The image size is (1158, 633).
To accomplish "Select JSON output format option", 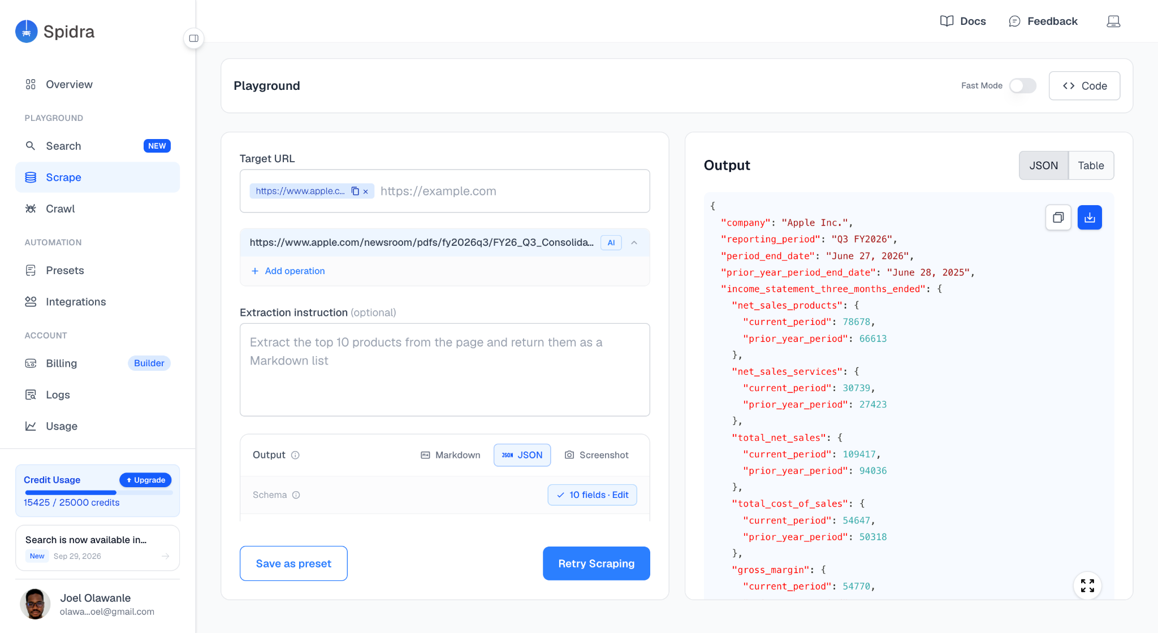I will 522,455.
